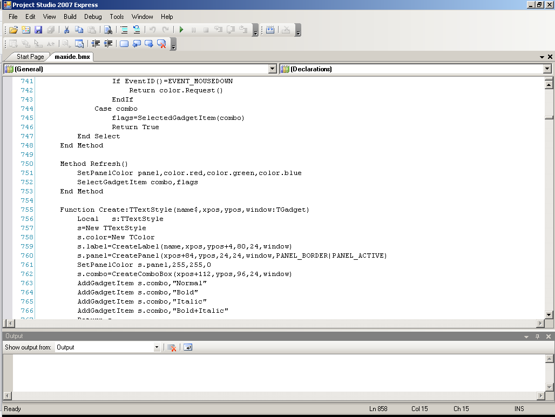Close the Output panel
Screen dimensions: 555x417
point(549,337)
